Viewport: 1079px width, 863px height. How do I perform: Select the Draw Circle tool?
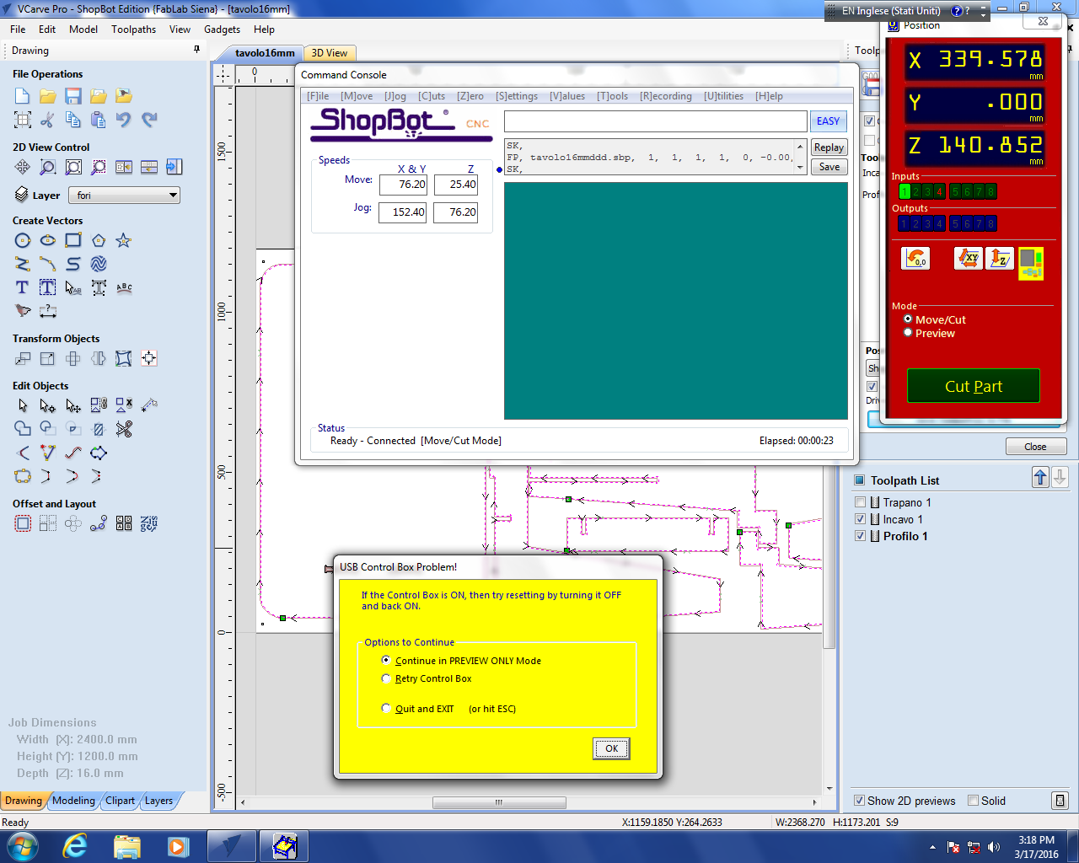pos(23,241)
